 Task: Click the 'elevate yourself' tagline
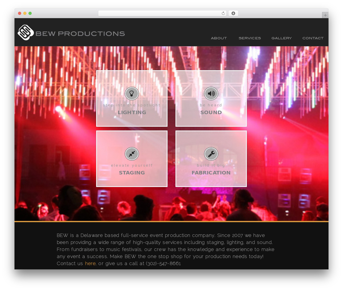pyautogui.click(x=132, y=165)
